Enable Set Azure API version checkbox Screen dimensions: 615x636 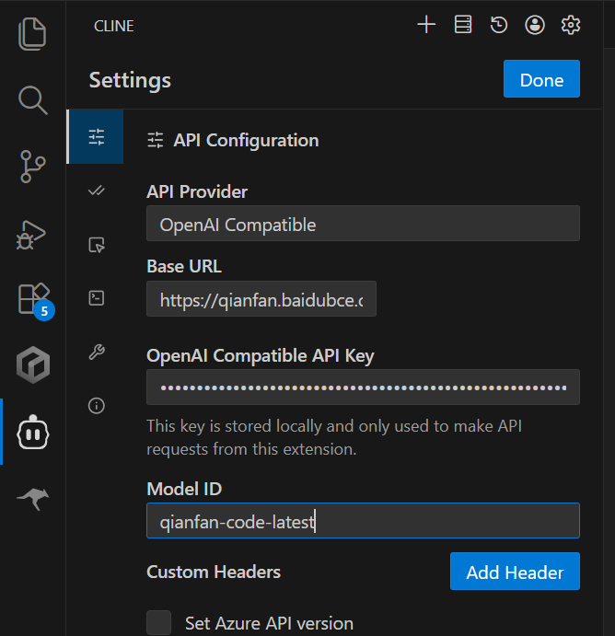pos(159,622)
